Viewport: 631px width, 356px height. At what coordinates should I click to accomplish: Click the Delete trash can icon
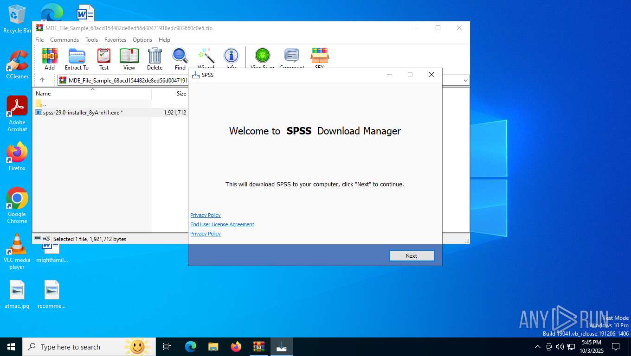(155, 59)
